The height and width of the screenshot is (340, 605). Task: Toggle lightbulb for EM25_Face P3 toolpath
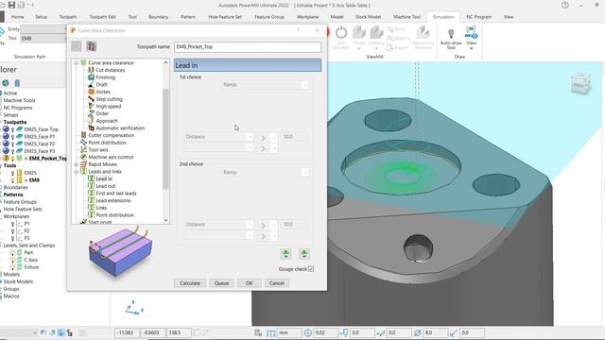pyautogui.click(x=12, y=151)
